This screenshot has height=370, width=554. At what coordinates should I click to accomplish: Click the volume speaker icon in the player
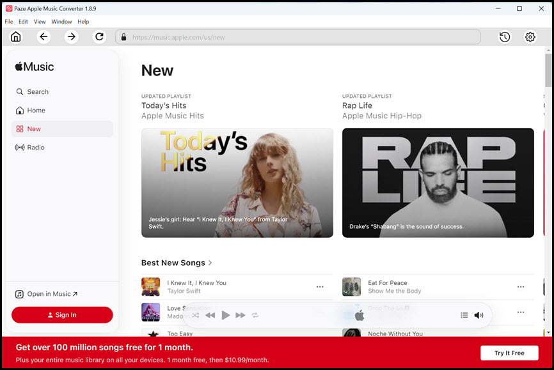point(479,315)
